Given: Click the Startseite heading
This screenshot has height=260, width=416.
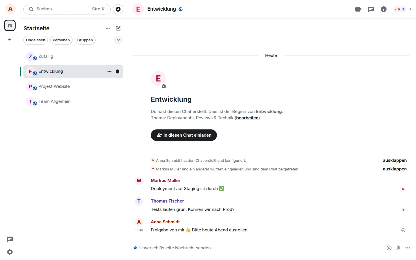Looking at the screenshot, I should [x=36, y=28].
